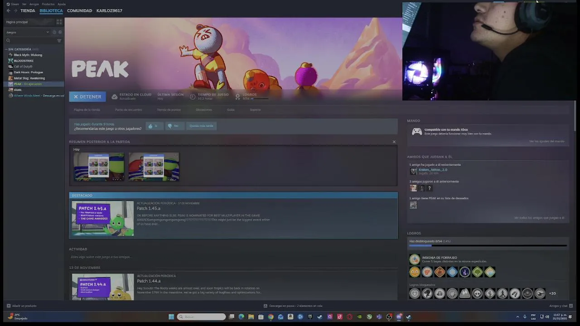Click the Xbox controller icon
The image size is (580, 326).
[416, 132]
